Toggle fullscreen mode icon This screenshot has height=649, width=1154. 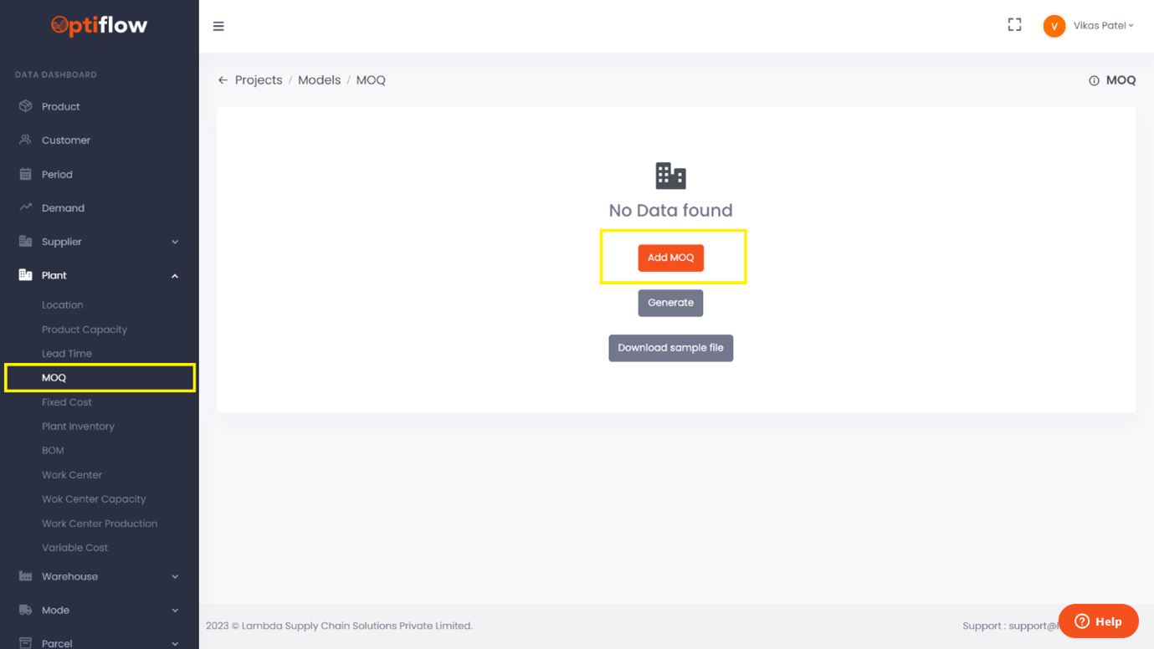[1014, 25]
